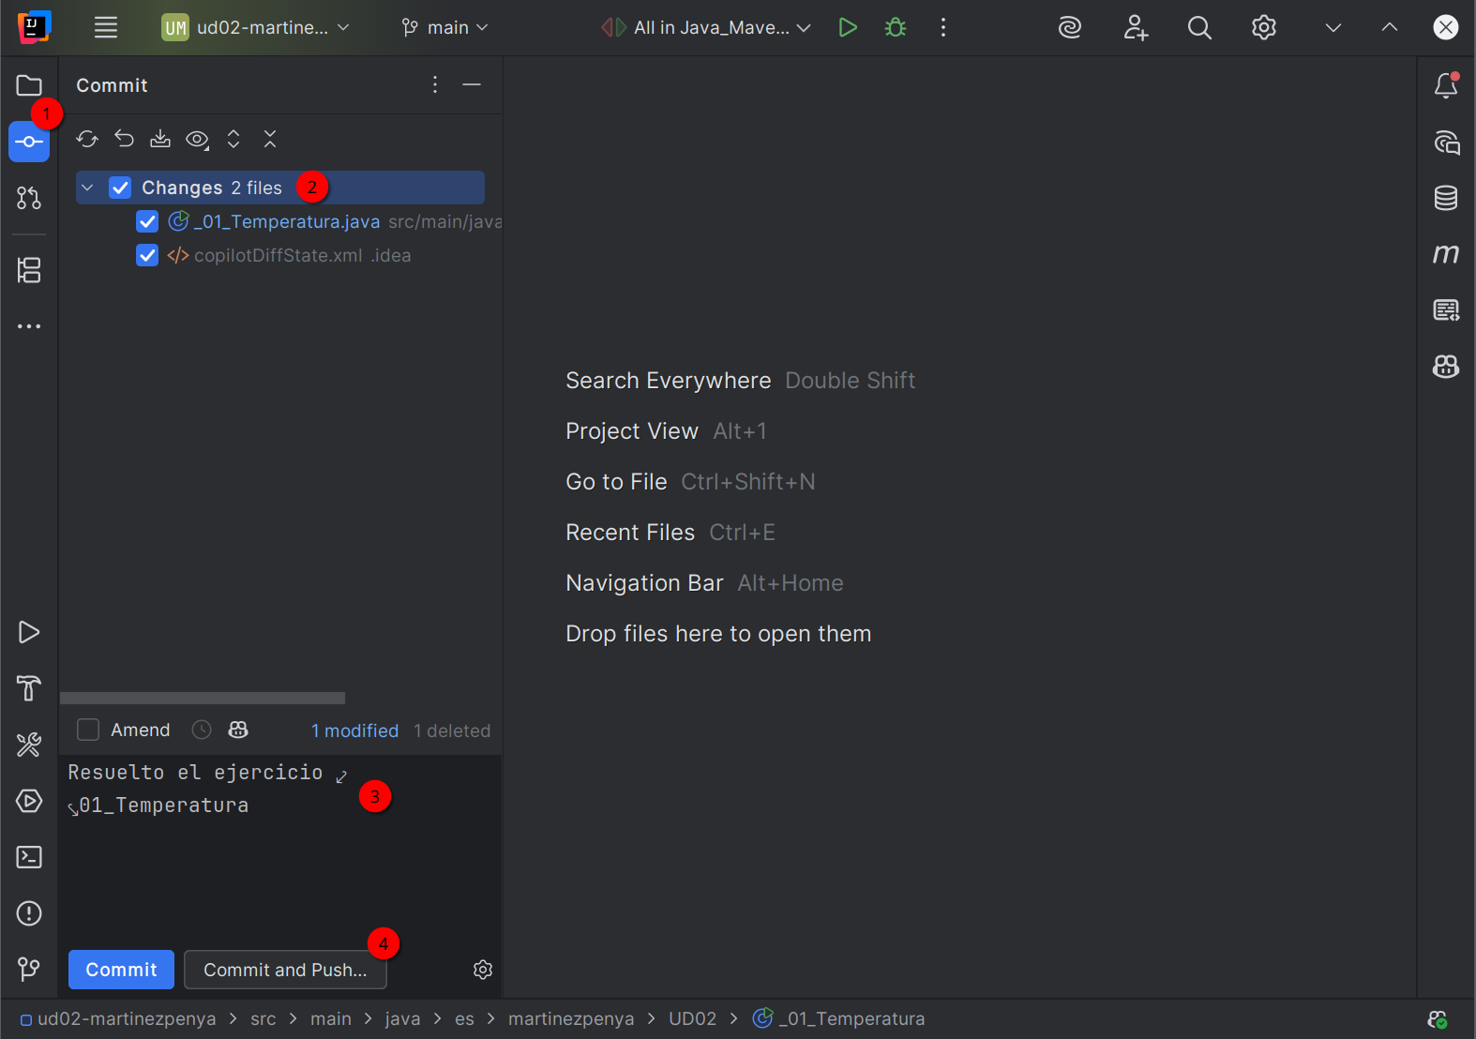1476x1039 pixels.
Task: Open Search Everywhere magnifier icon
Action: point(1199,27)
